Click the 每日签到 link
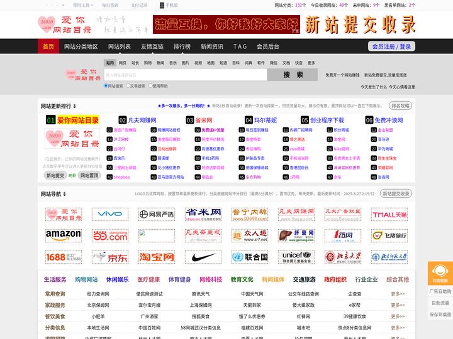 pos(110,5)
